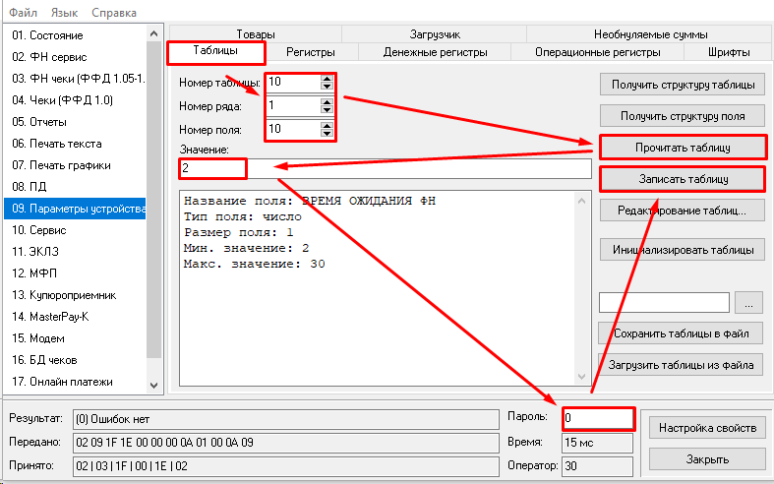Screen dimensions: 774x484
Task: Open the Файл menu
Action: click(25, 13)
